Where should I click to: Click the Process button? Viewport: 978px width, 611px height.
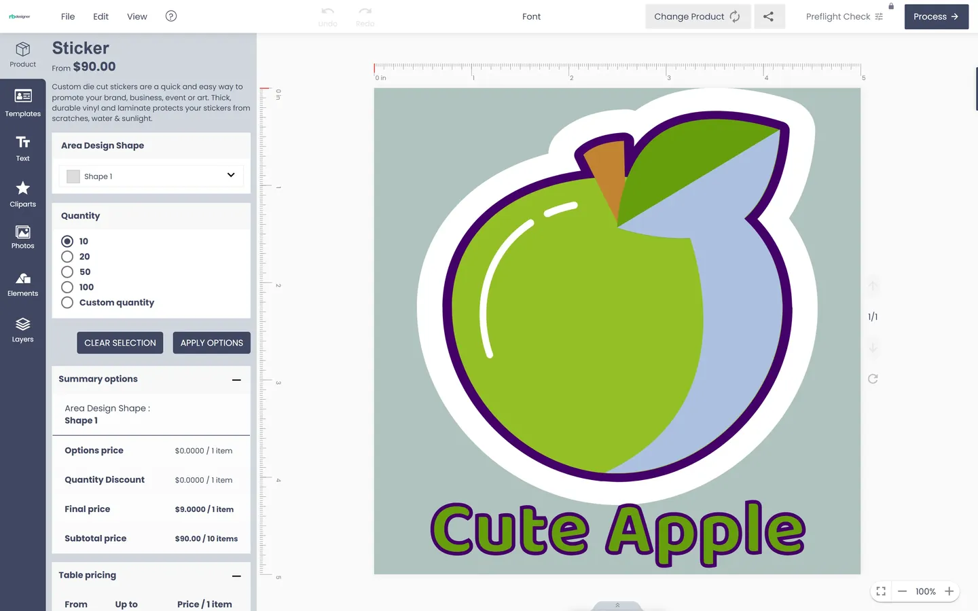(936, 16)
